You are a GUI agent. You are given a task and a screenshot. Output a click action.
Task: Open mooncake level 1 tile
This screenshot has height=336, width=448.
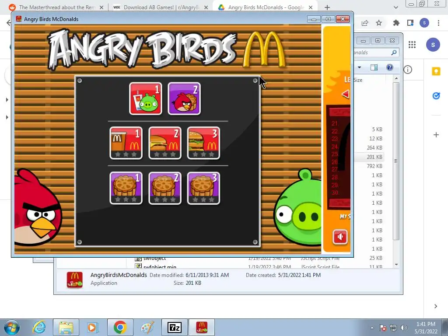pyautogui.click(x=126, y=188)
